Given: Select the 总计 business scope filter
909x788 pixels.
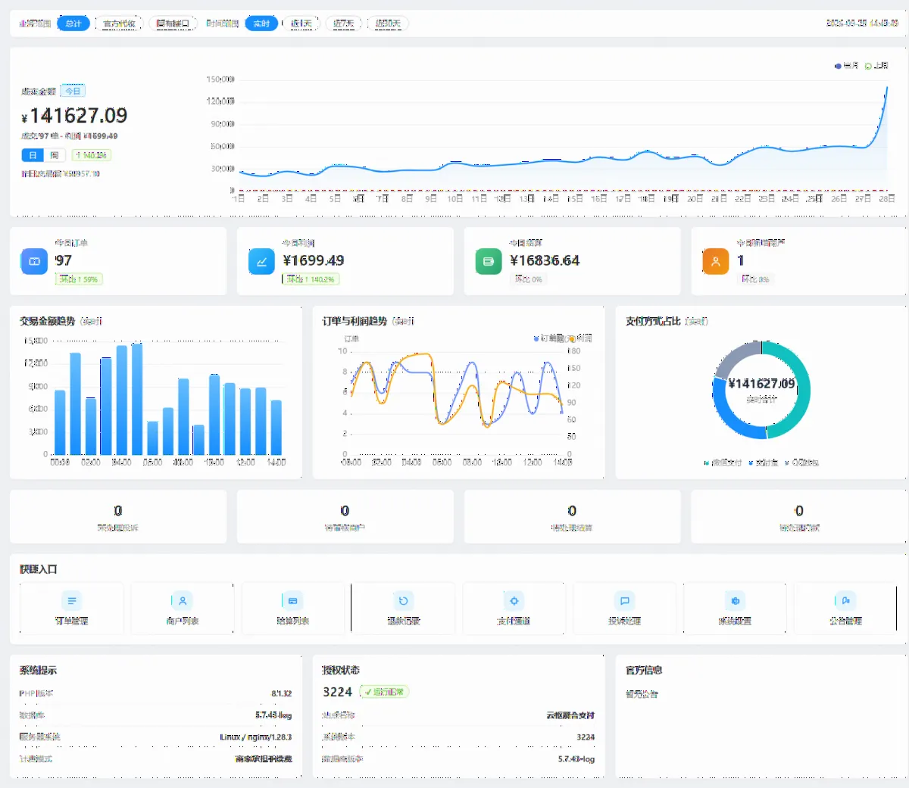Looking at the screenshot, I should 73,23.
